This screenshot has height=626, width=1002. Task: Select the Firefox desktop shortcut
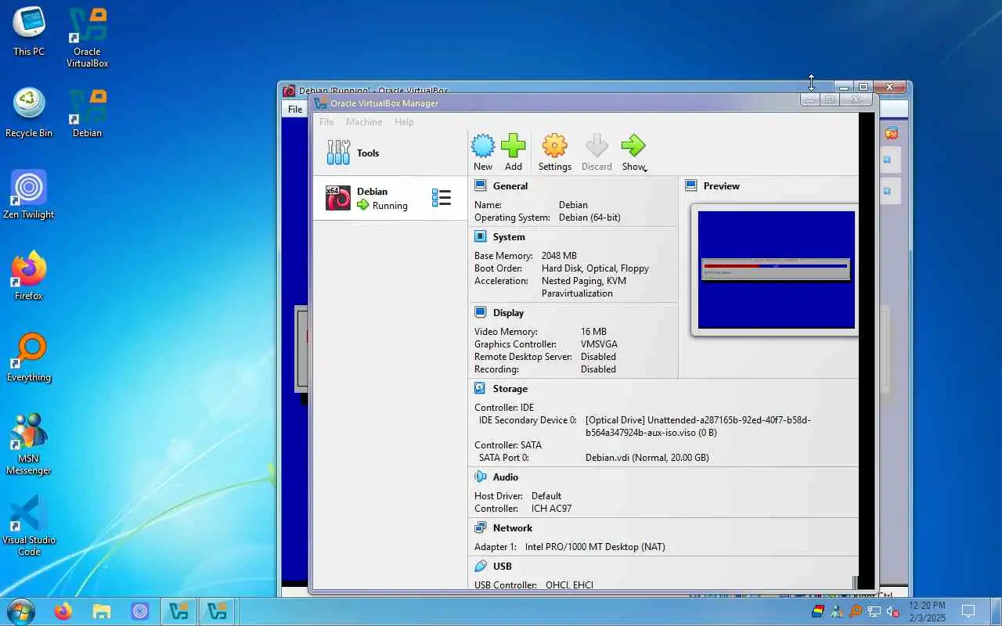click(29, 276)
